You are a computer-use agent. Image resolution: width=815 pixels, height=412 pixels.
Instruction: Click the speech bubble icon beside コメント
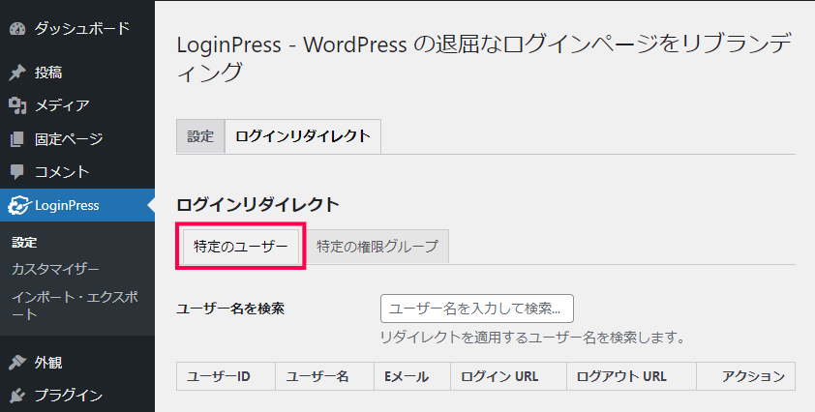17,172
